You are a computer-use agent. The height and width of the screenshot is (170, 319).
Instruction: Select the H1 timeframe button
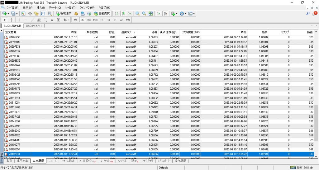tap(102, 20)
